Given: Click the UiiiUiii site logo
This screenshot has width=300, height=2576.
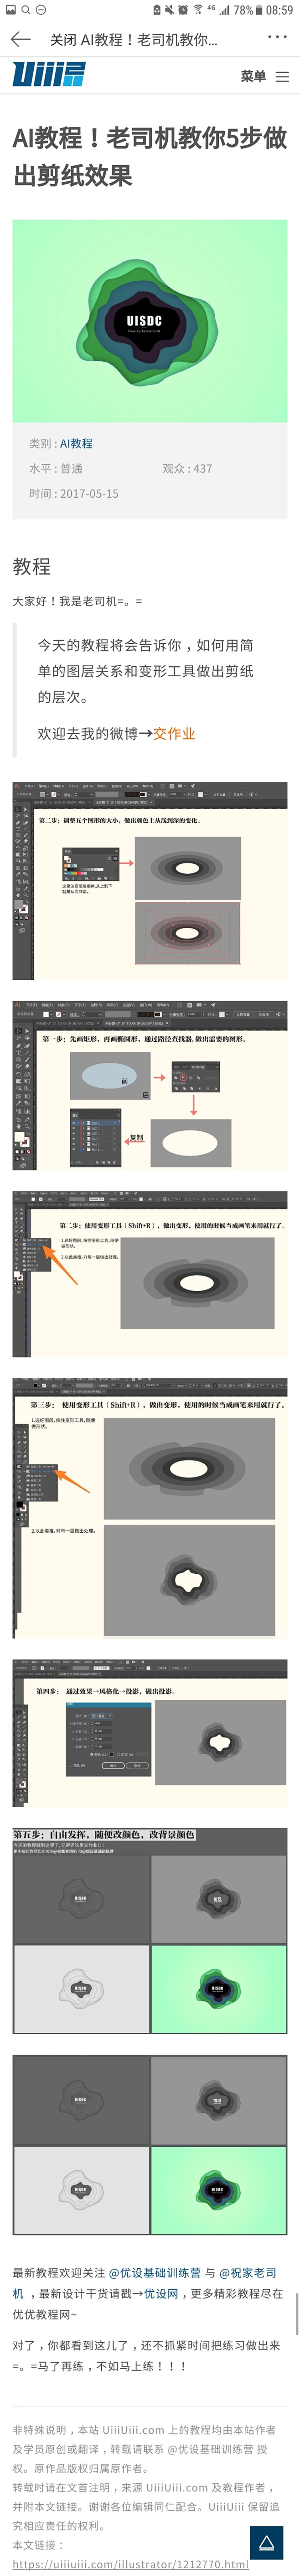Looking at the screenshot, I should click(x=49, y=76).
